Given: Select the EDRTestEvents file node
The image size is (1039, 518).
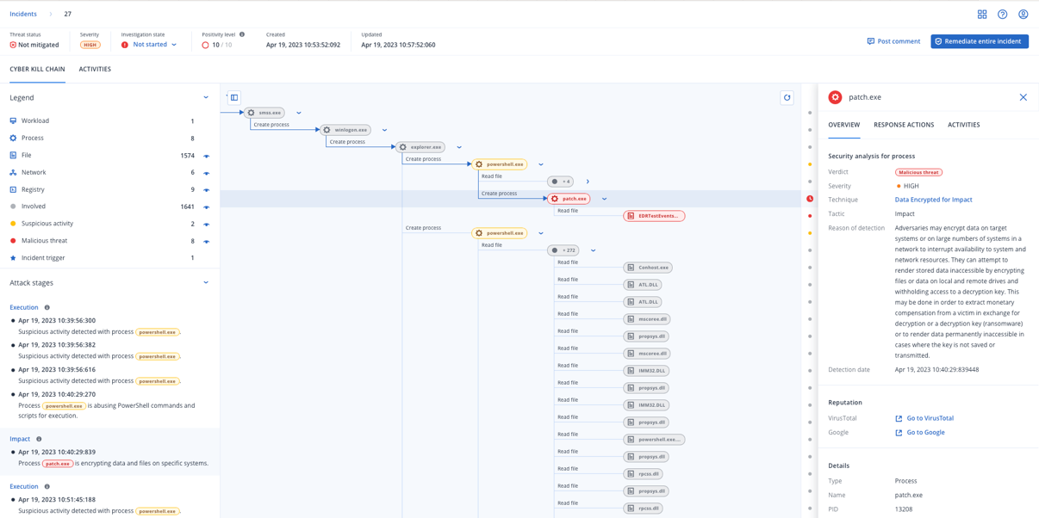Looking at the screenshot, I should pyautogui.click(x=655, y=216).
